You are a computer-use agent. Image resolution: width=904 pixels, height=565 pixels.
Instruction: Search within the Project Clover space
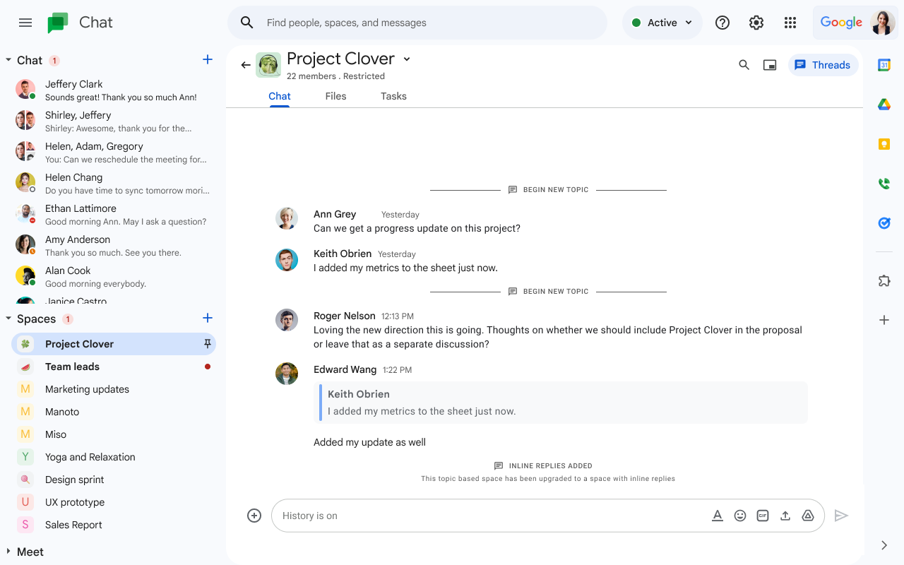[744, 65]
